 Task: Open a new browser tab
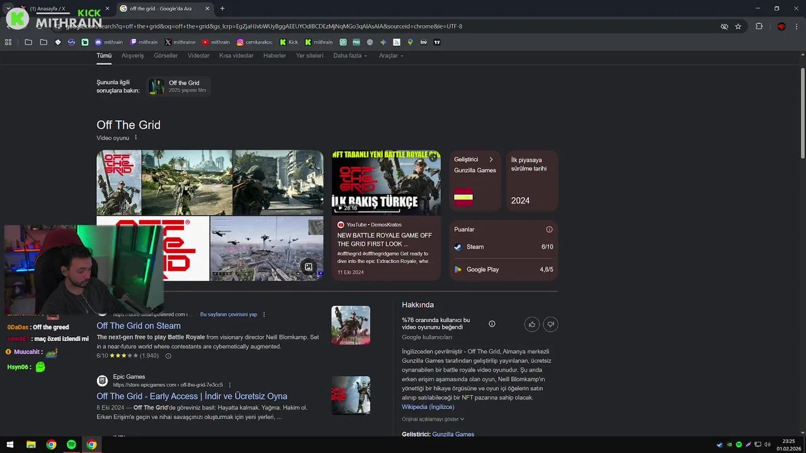pyautogui.click(x=222, y=9)
